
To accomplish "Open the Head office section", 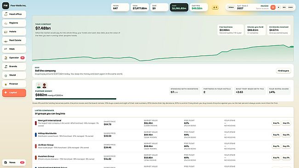I will [14, 14].
